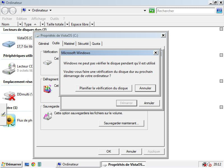Collapse the Lecteurs de disques durs group
Image resolution: width=224 pixels, height=168 pixels.
(221, 29)
